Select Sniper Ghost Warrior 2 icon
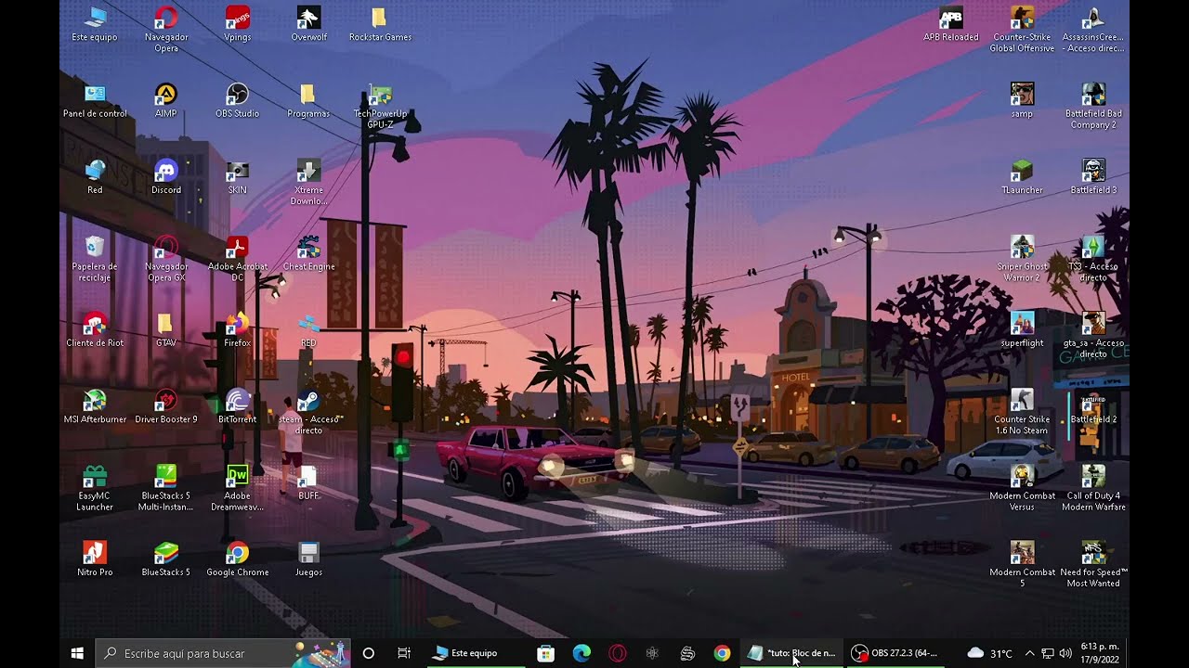 click(1022, 258)
